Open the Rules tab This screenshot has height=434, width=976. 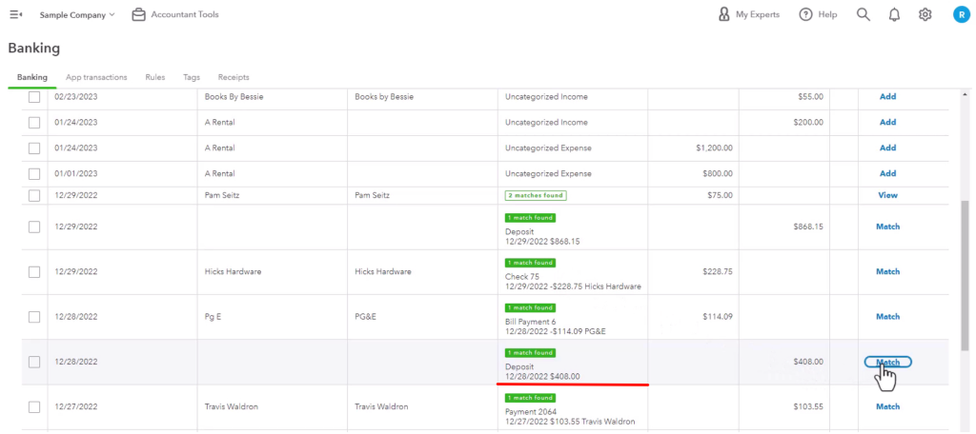155,77
